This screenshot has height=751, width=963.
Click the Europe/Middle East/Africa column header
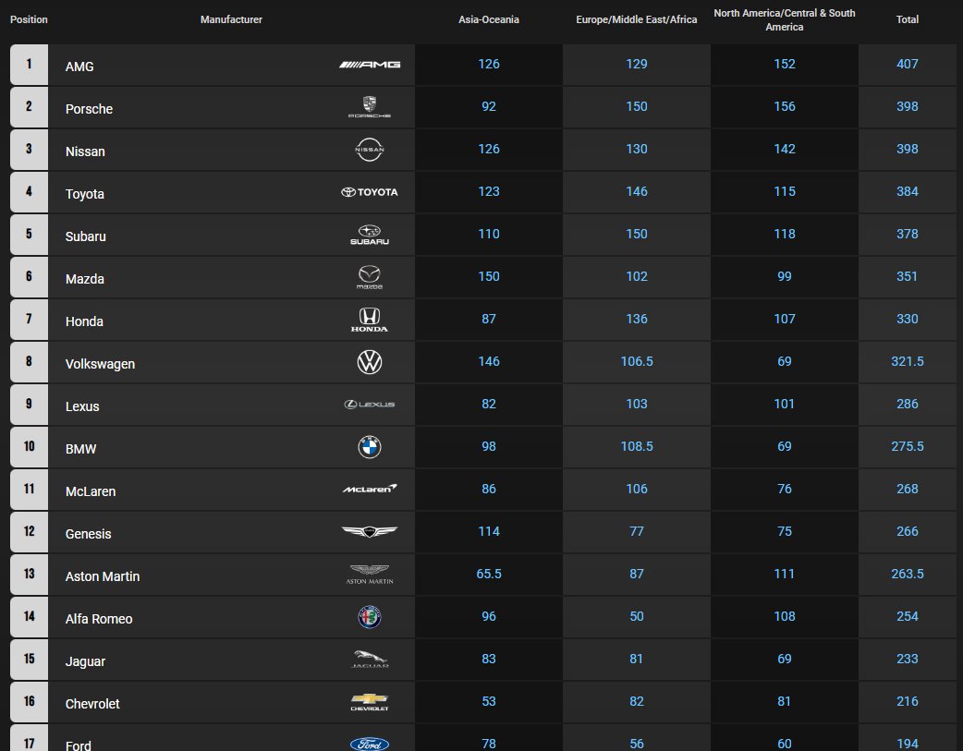pos(636,19)
